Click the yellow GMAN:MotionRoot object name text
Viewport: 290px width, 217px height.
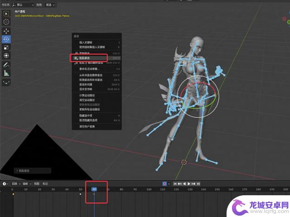click(x=42, y=16)
